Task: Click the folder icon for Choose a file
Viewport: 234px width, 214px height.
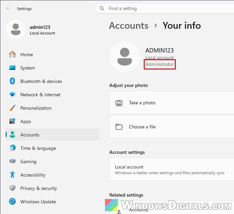Action: click(x=119, y=127)
